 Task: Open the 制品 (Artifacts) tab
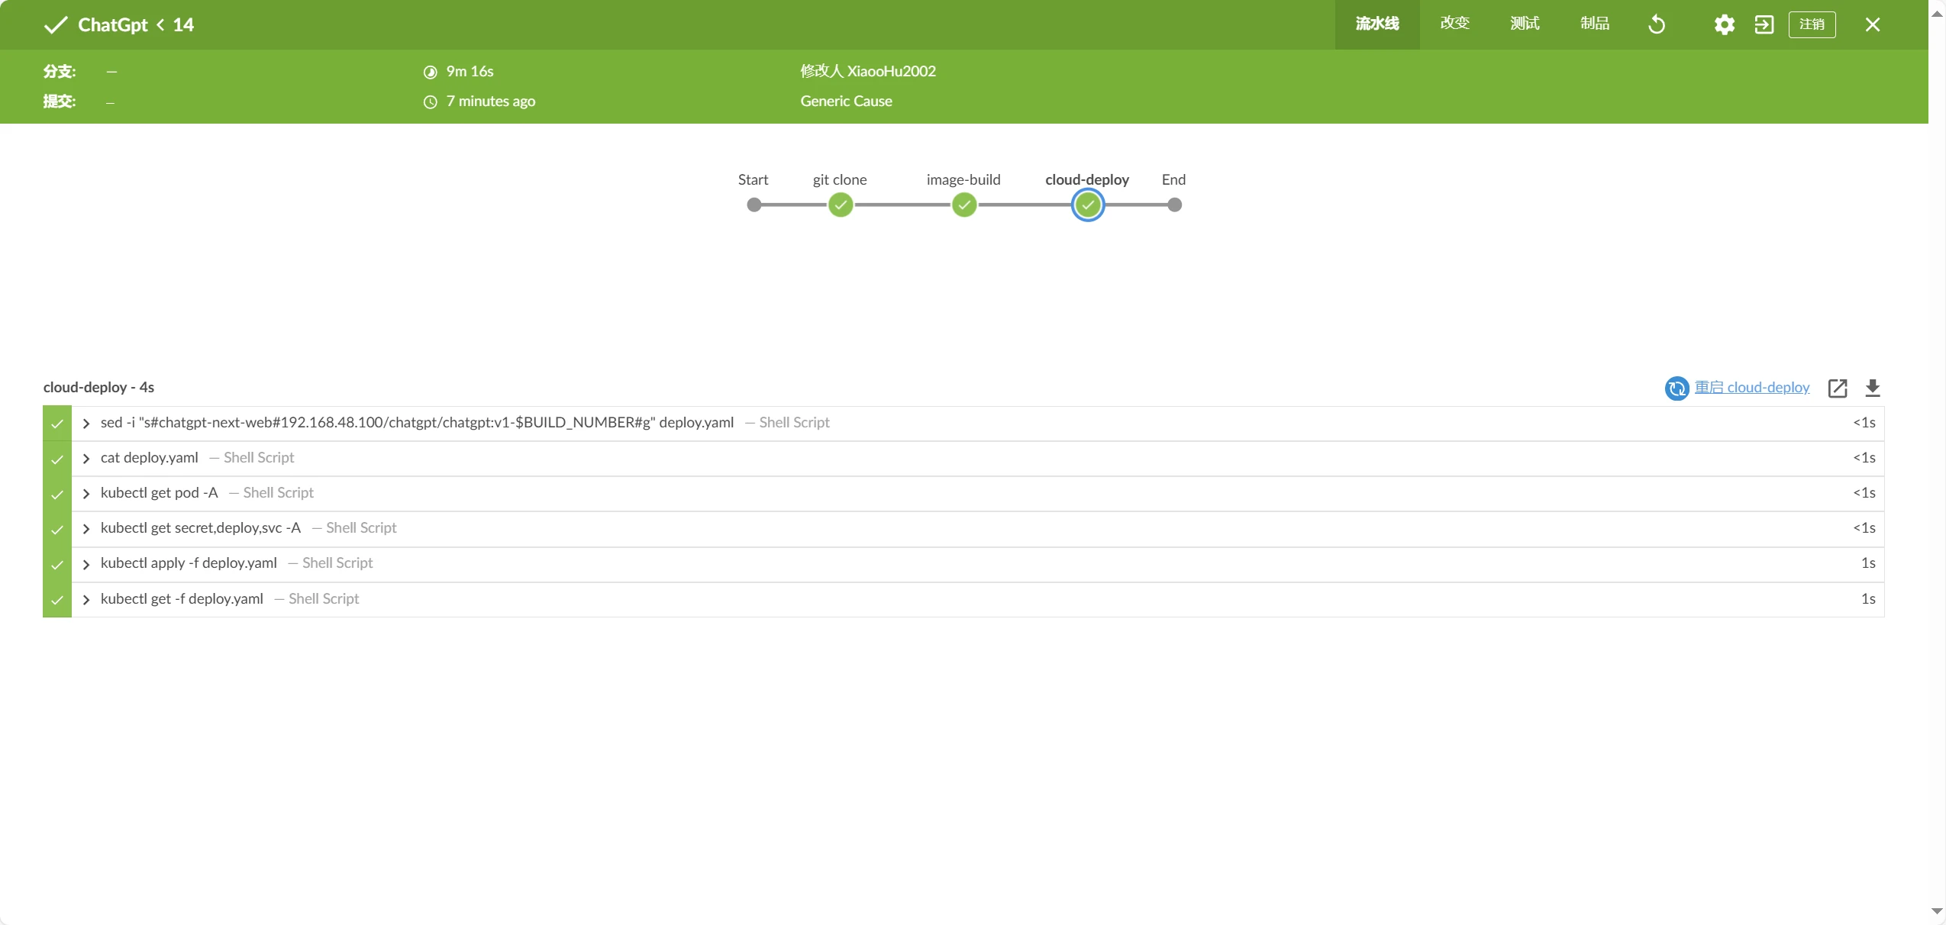(1595, 24)
